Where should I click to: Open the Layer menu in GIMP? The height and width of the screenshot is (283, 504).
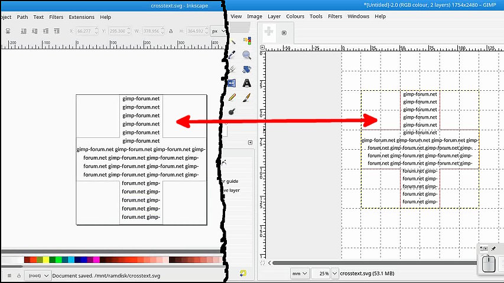[274, 17]
